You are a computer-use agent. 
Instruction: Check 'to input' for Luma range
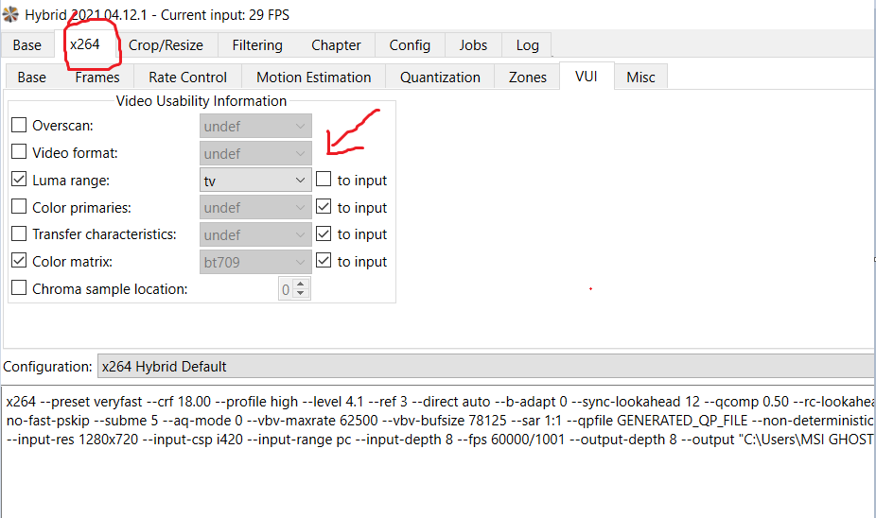pyautogui.click(x=324, y=180)
